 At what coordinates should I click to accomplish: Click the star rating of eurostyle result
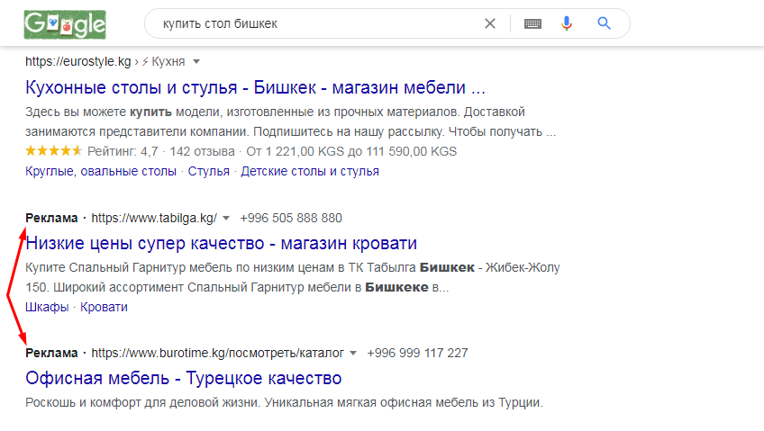tap(53, 151)
